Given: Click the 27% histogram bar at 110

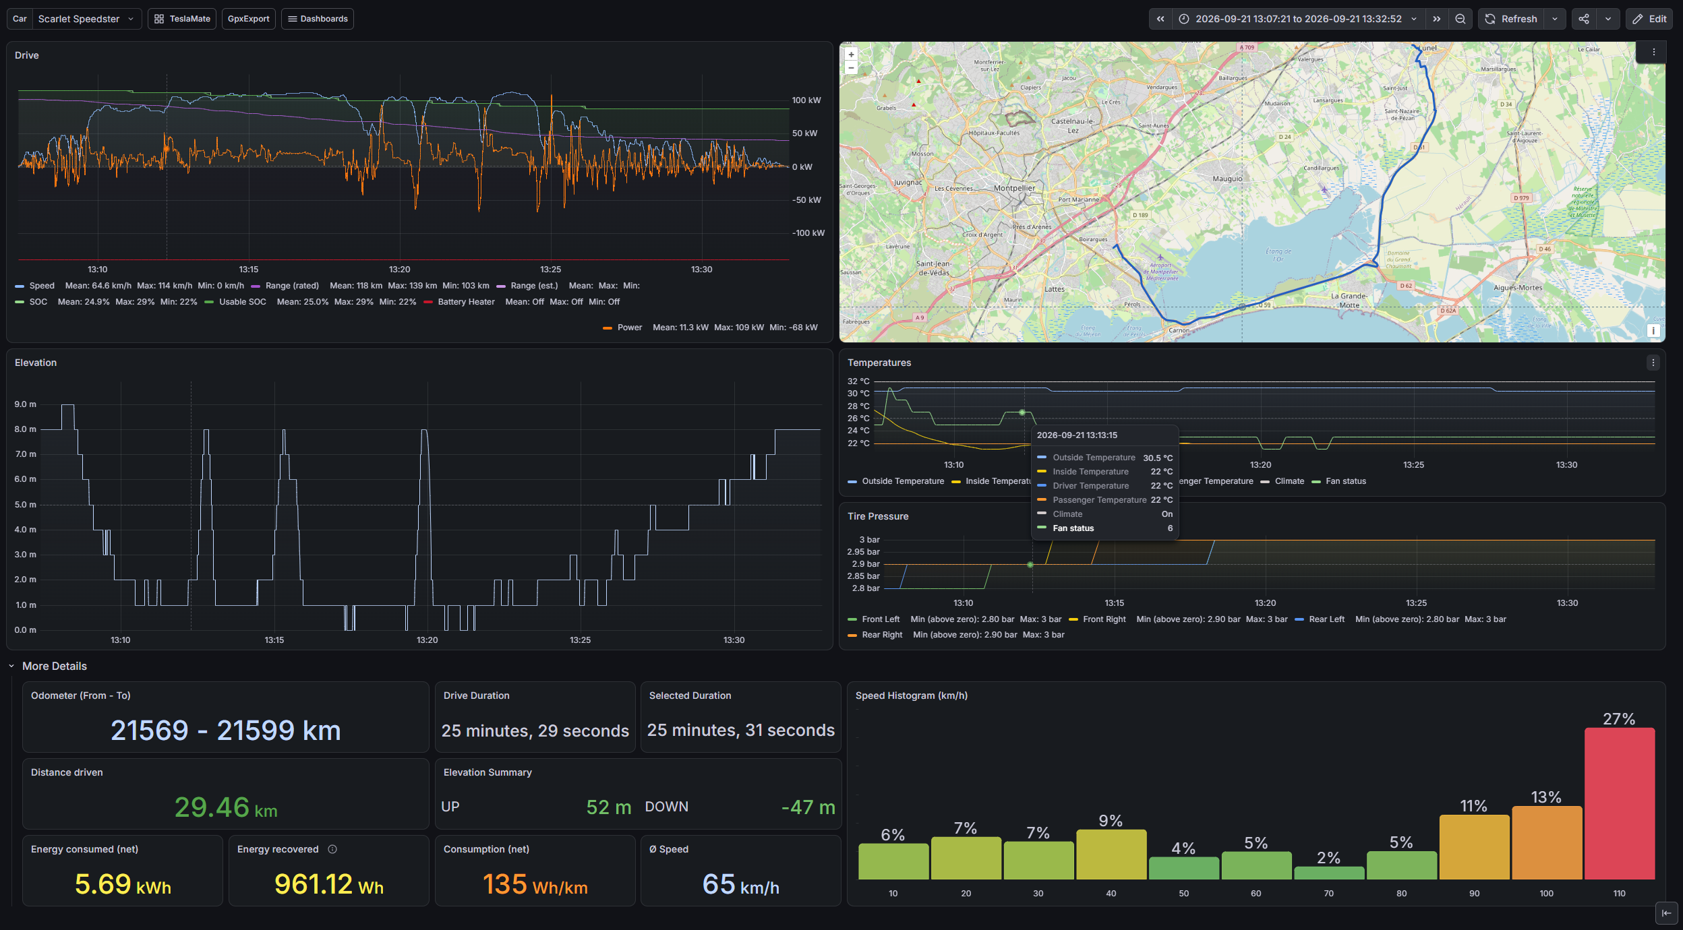Looking at the screenshot, I should pyautogui.click(x=1619, y=803).
